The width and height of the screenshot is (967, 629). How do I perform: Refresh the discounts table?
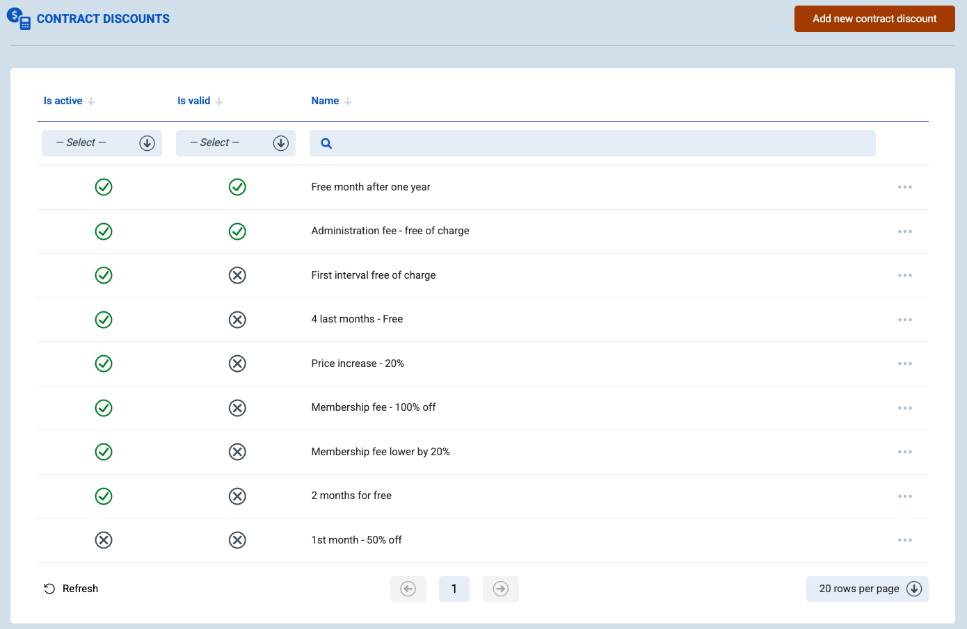tap(71, 589)
